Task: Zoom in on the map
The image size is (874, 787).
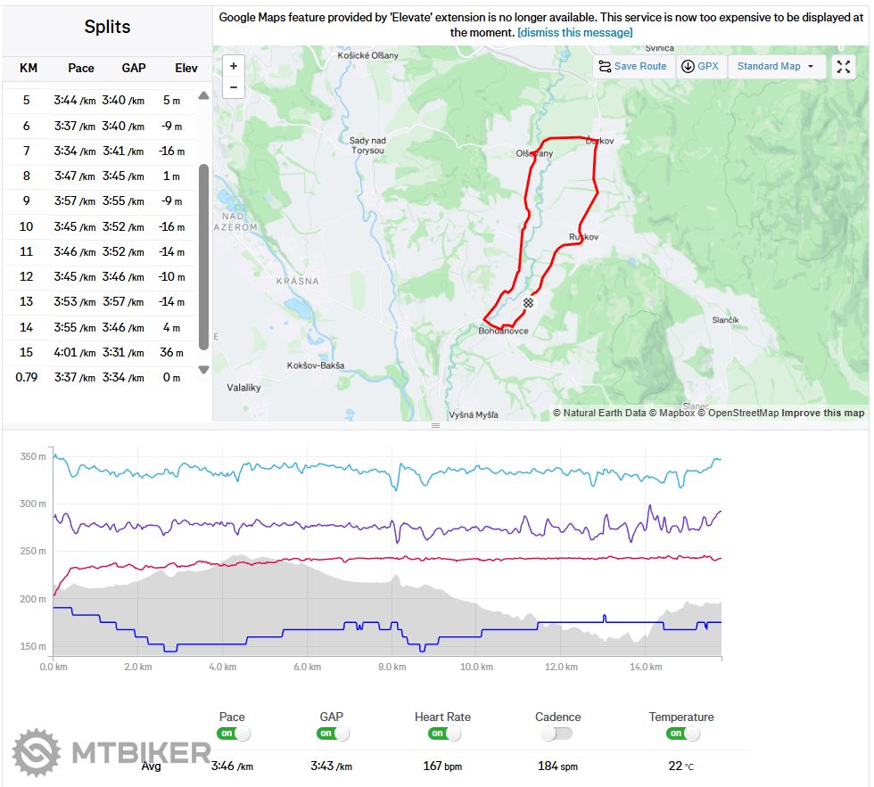Action: (234, 66)
